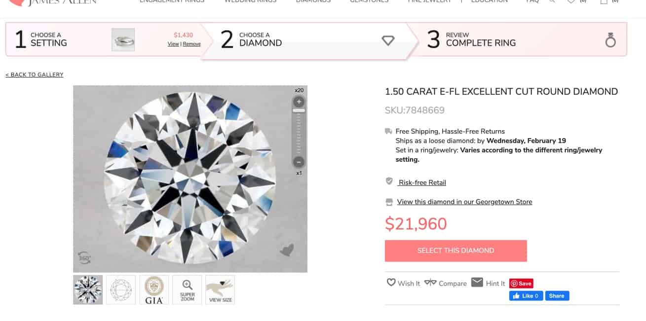Screen dimensions: 646x321
Task: Click Select This Diamond button
Action: [456, 250]
